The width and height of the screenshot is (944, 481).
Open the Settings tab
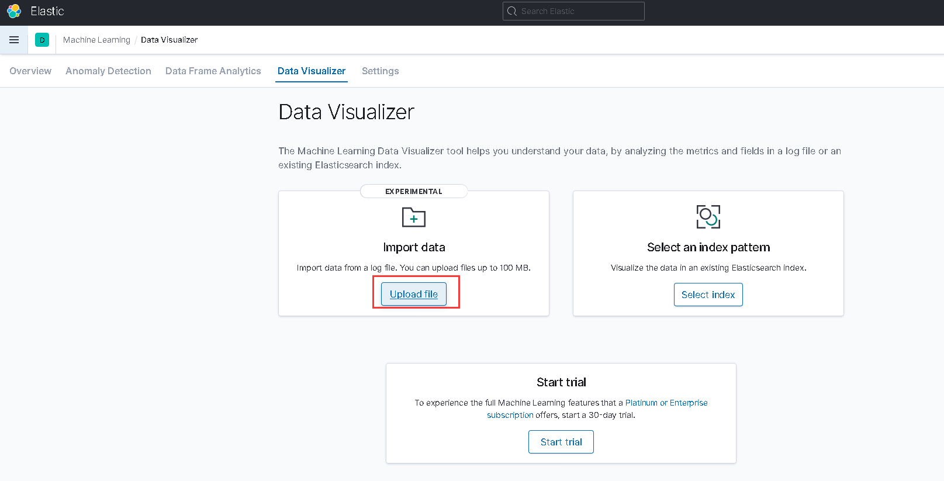click(x=380, y=71)
